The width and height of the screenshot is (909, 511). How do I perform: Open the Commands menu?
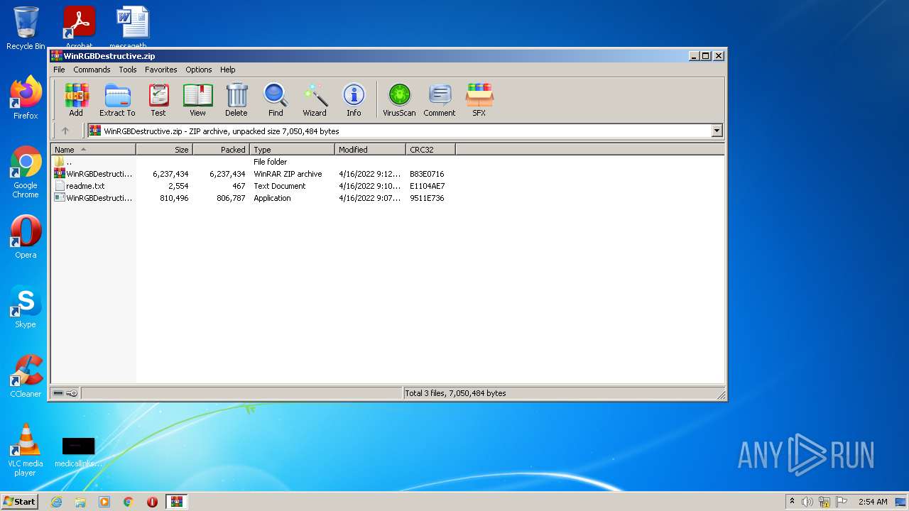coord(92,70)
